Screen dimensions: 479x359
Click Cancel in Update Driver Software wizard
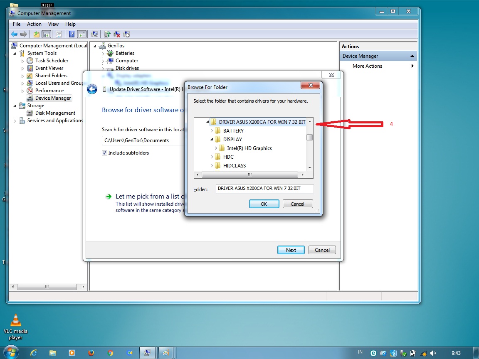click(322, 250)
